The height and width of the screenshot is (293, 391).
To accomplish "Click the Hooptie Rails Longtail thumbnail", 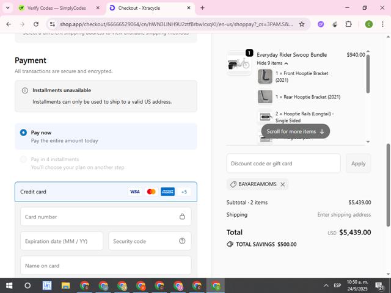I will pyautogui.click(x=265, y=117).
